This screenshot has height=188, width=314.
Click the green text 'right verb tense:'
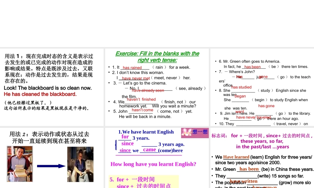click(157, 60)
